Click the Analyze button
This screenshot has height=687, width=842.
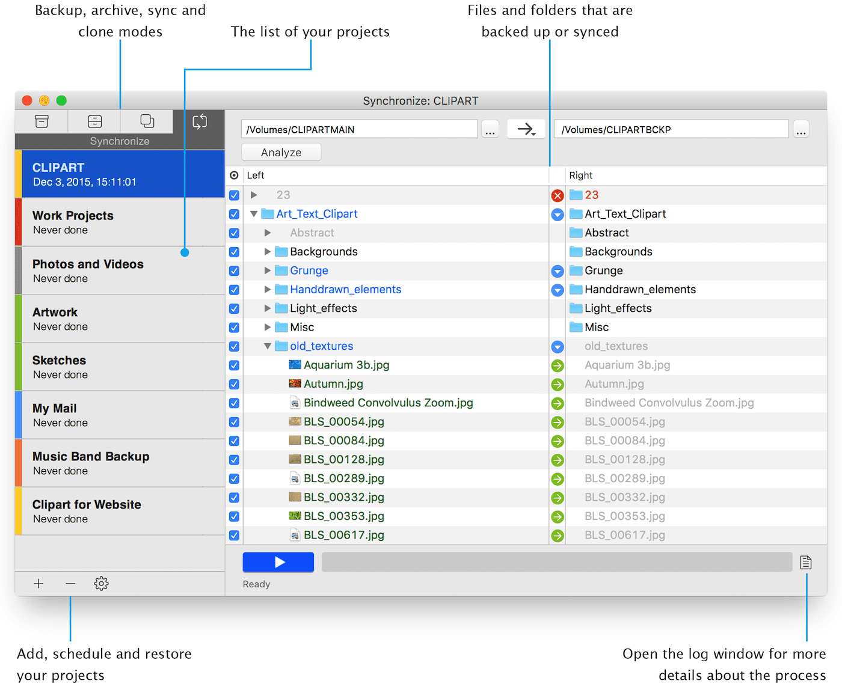[x=281, y=153]
